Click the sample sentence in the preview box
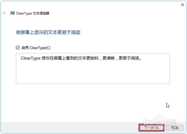 click(x=81, y=58)
